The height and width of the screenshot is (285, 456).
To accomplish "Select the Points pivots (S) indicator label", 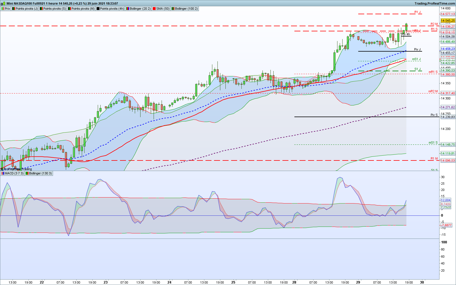I will [53, 9].
